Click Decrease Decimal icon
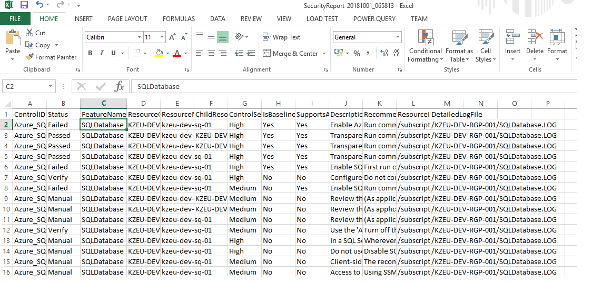The image size is (592, 283). (396, 53)
